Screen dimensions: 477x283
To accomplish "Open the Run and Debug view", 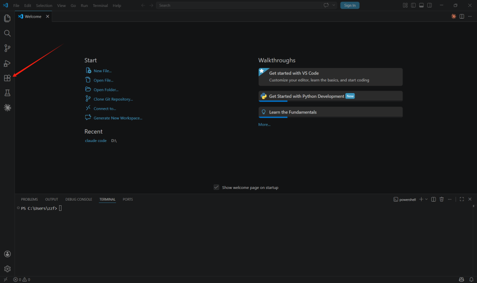I will point(7,63).
